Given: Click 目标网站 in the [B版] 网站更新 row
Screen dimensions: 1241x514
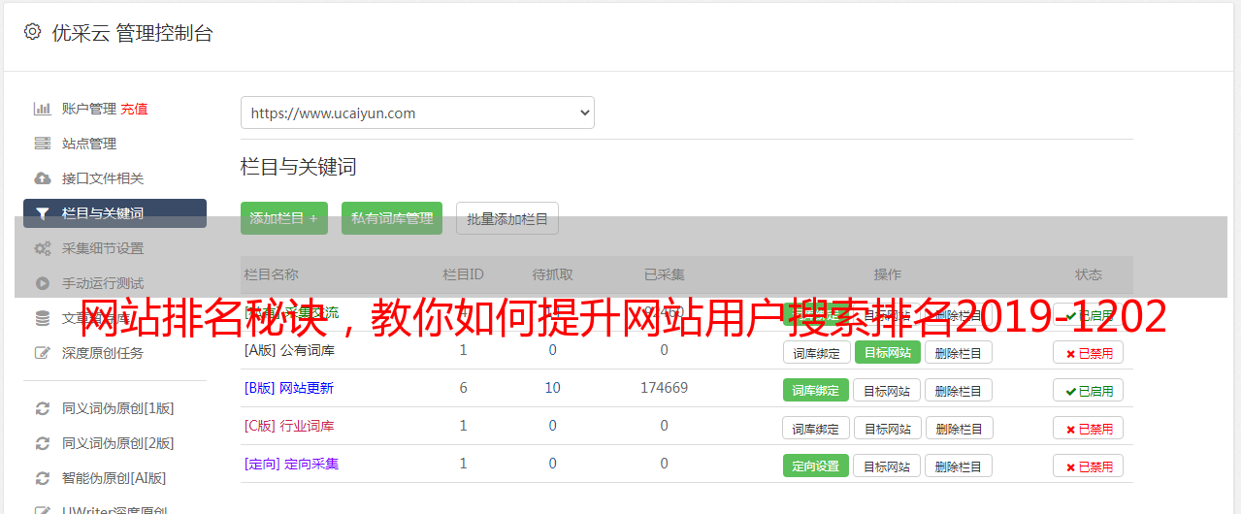Looking at the screenshot, I should (x=887, y=390).
